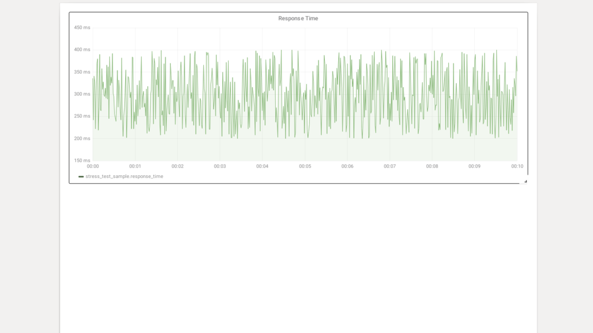The height and width of the screenshot is (333, 593).
Task: Click the panel resize handle icon
Action: coord(525,181)
